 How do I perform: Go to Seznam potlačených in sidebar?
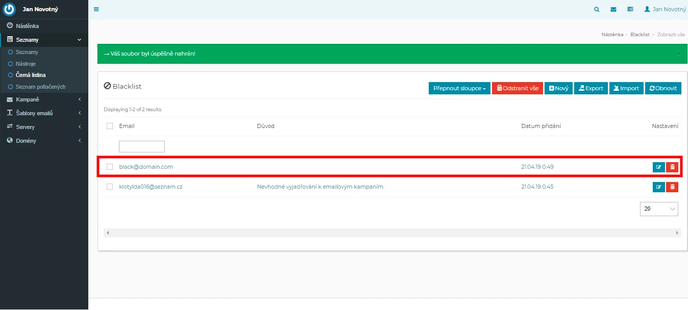(40, 87)
